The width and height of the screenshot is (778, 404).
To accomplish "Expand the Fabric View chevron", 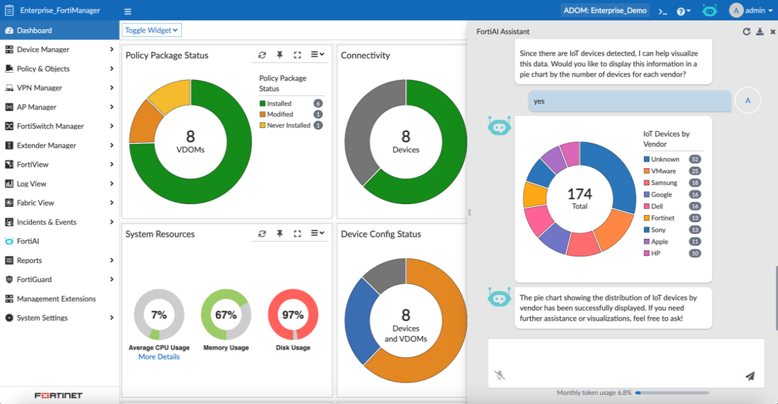I will coord(112,203).
